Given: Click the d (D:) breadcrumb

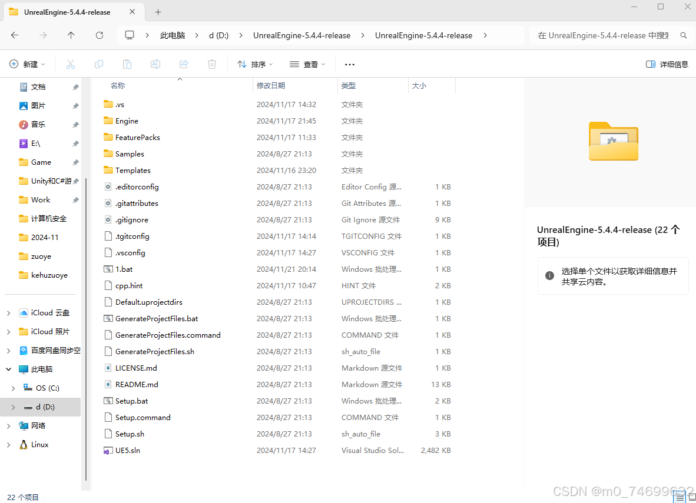Looking at the screenshot, I should click(x=219, y=35).
